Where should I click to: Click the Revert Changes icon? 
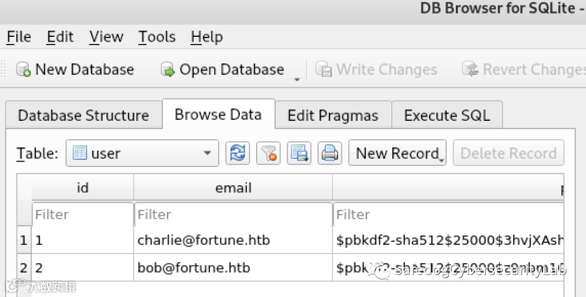pos(470,70)
